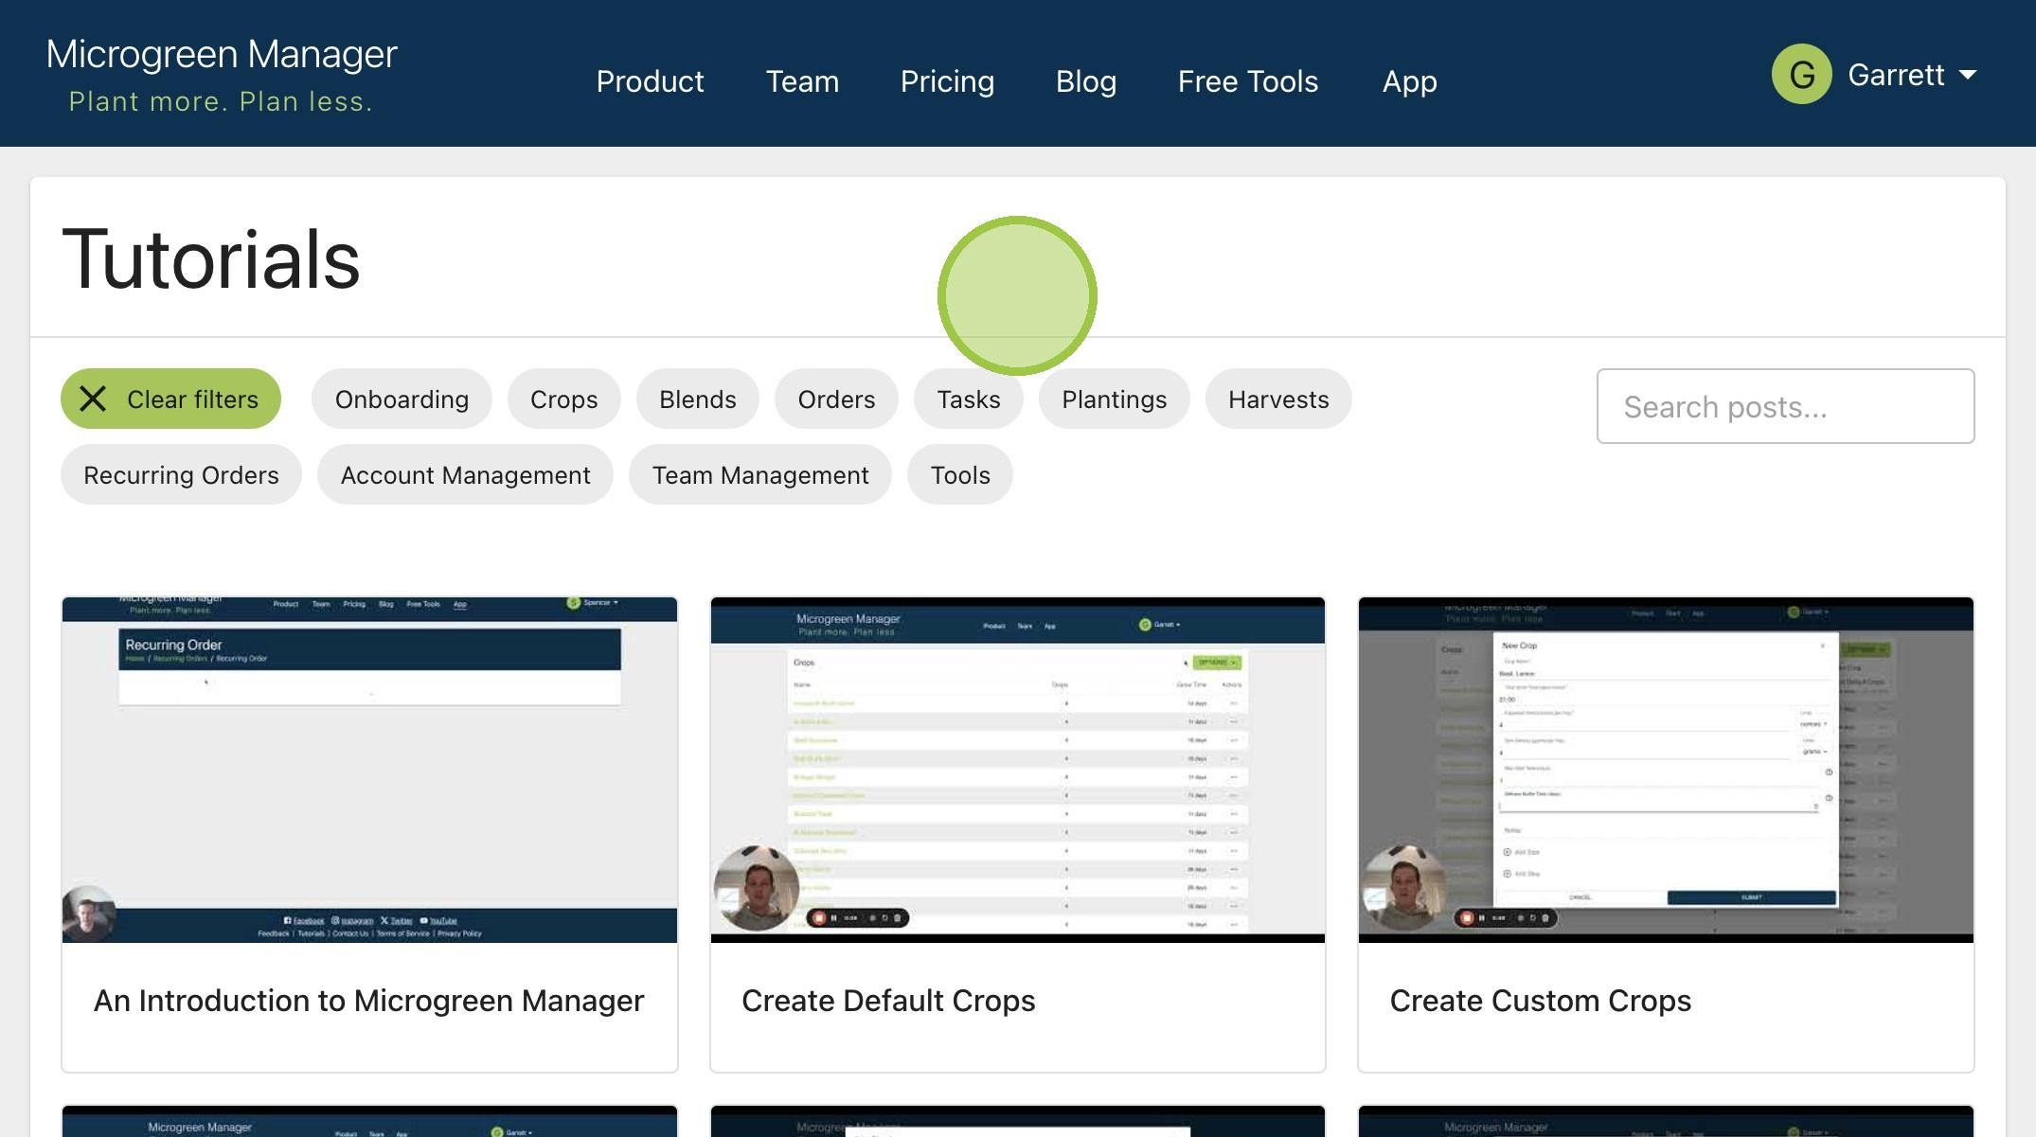Visit the Blog link
2036x1137 pixels.
point(1085,81)
